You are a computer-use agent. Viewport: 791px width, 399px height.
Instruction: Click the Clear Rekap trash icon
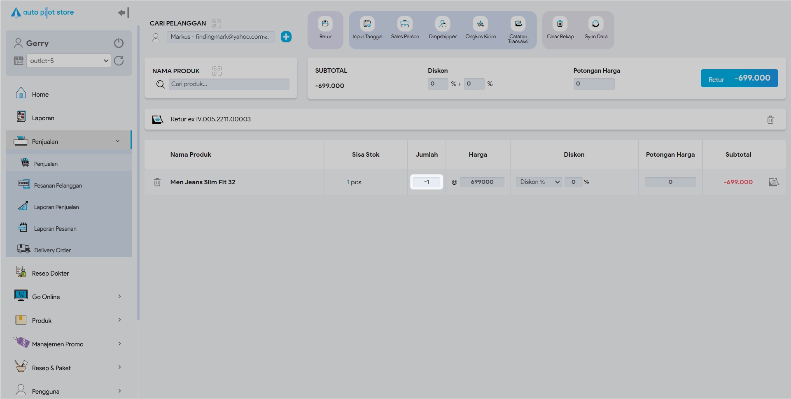(560, 24)
